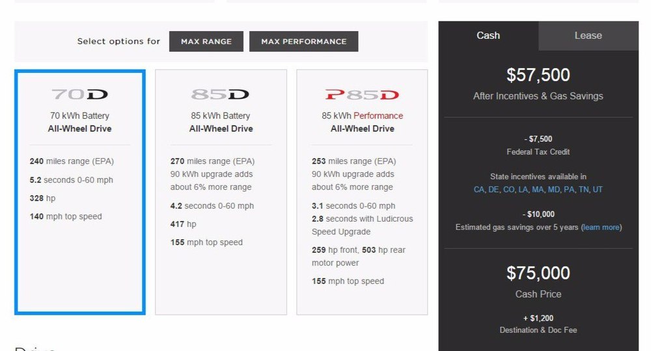Click the red P85D model logo
Image resolution: width=651 pixels, height=351 pixels.
(362, 95)
